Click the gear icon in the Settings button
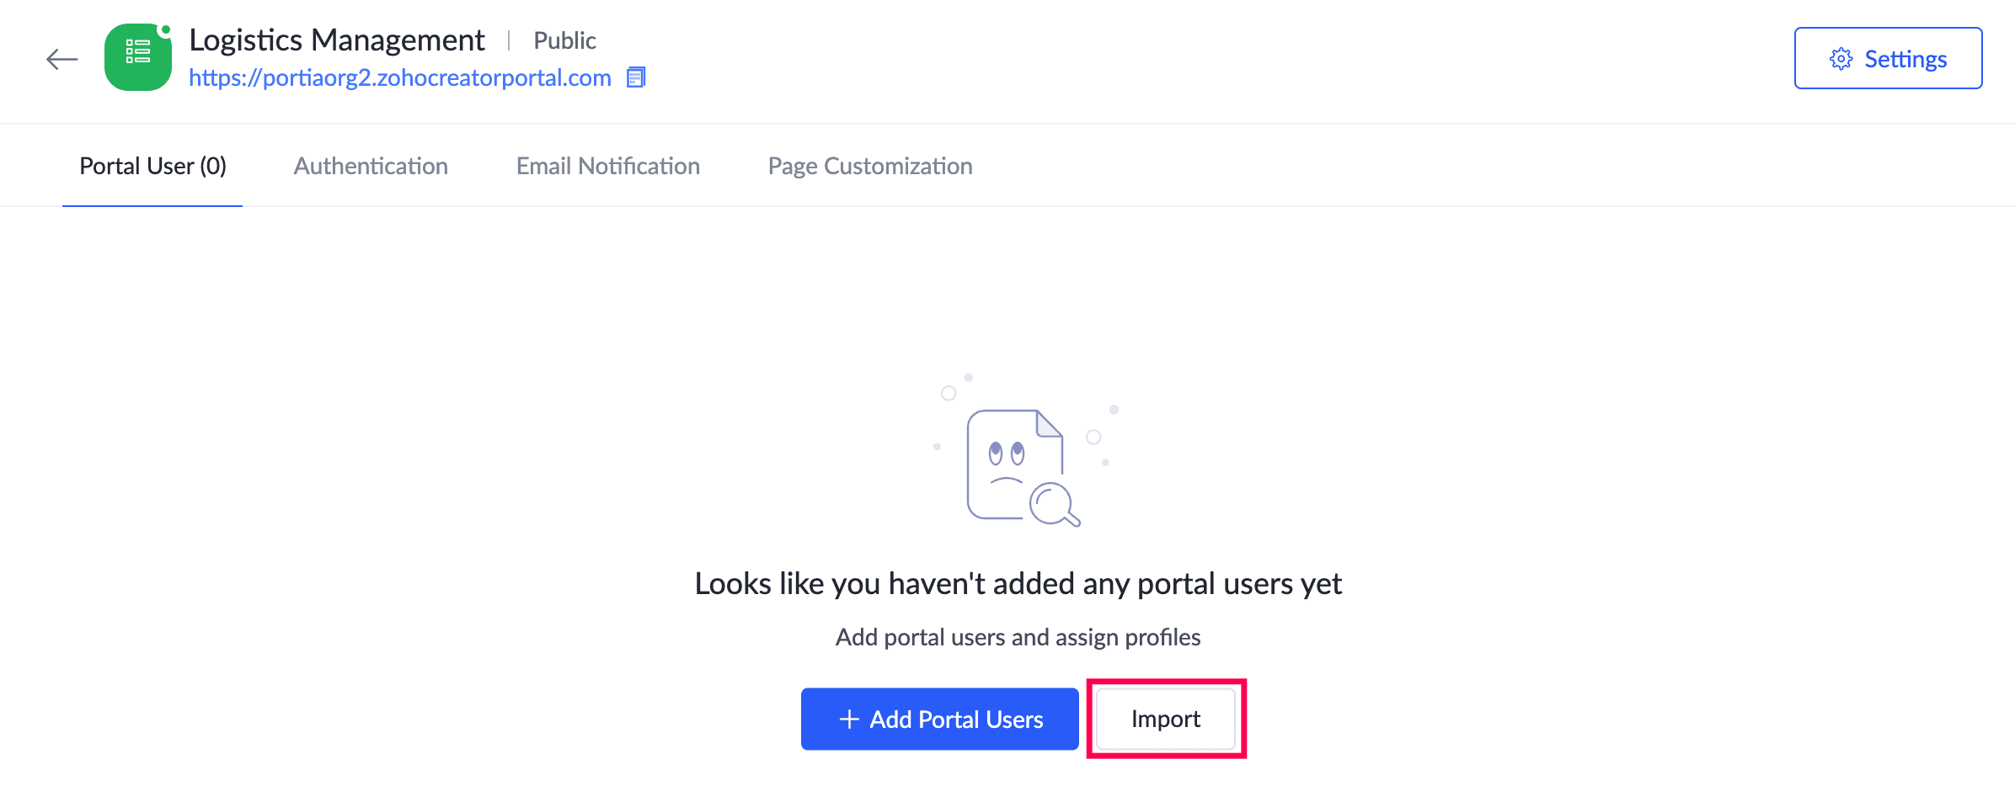Image resolution: width=2015 pixels, height=791 pixels. pyautogui.click(x=1841, y=59)
